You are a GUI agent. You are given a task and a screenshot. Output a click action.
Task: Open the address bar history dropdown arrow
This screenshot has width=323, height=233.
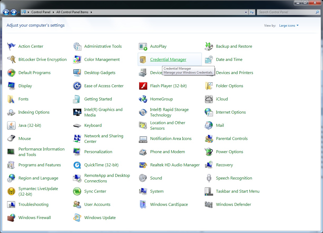coord(246,12)
